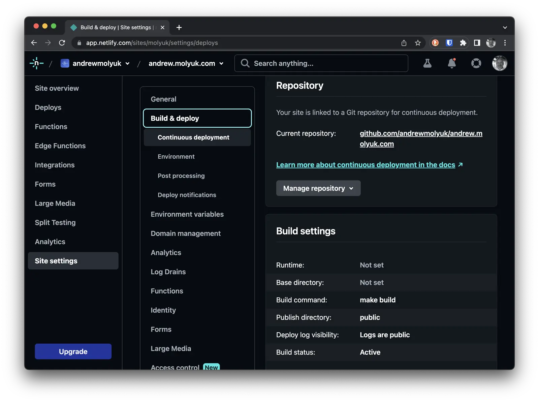Bookmark the page with the star icon
This screenshot has width=539, height=402.
(418, 43)
